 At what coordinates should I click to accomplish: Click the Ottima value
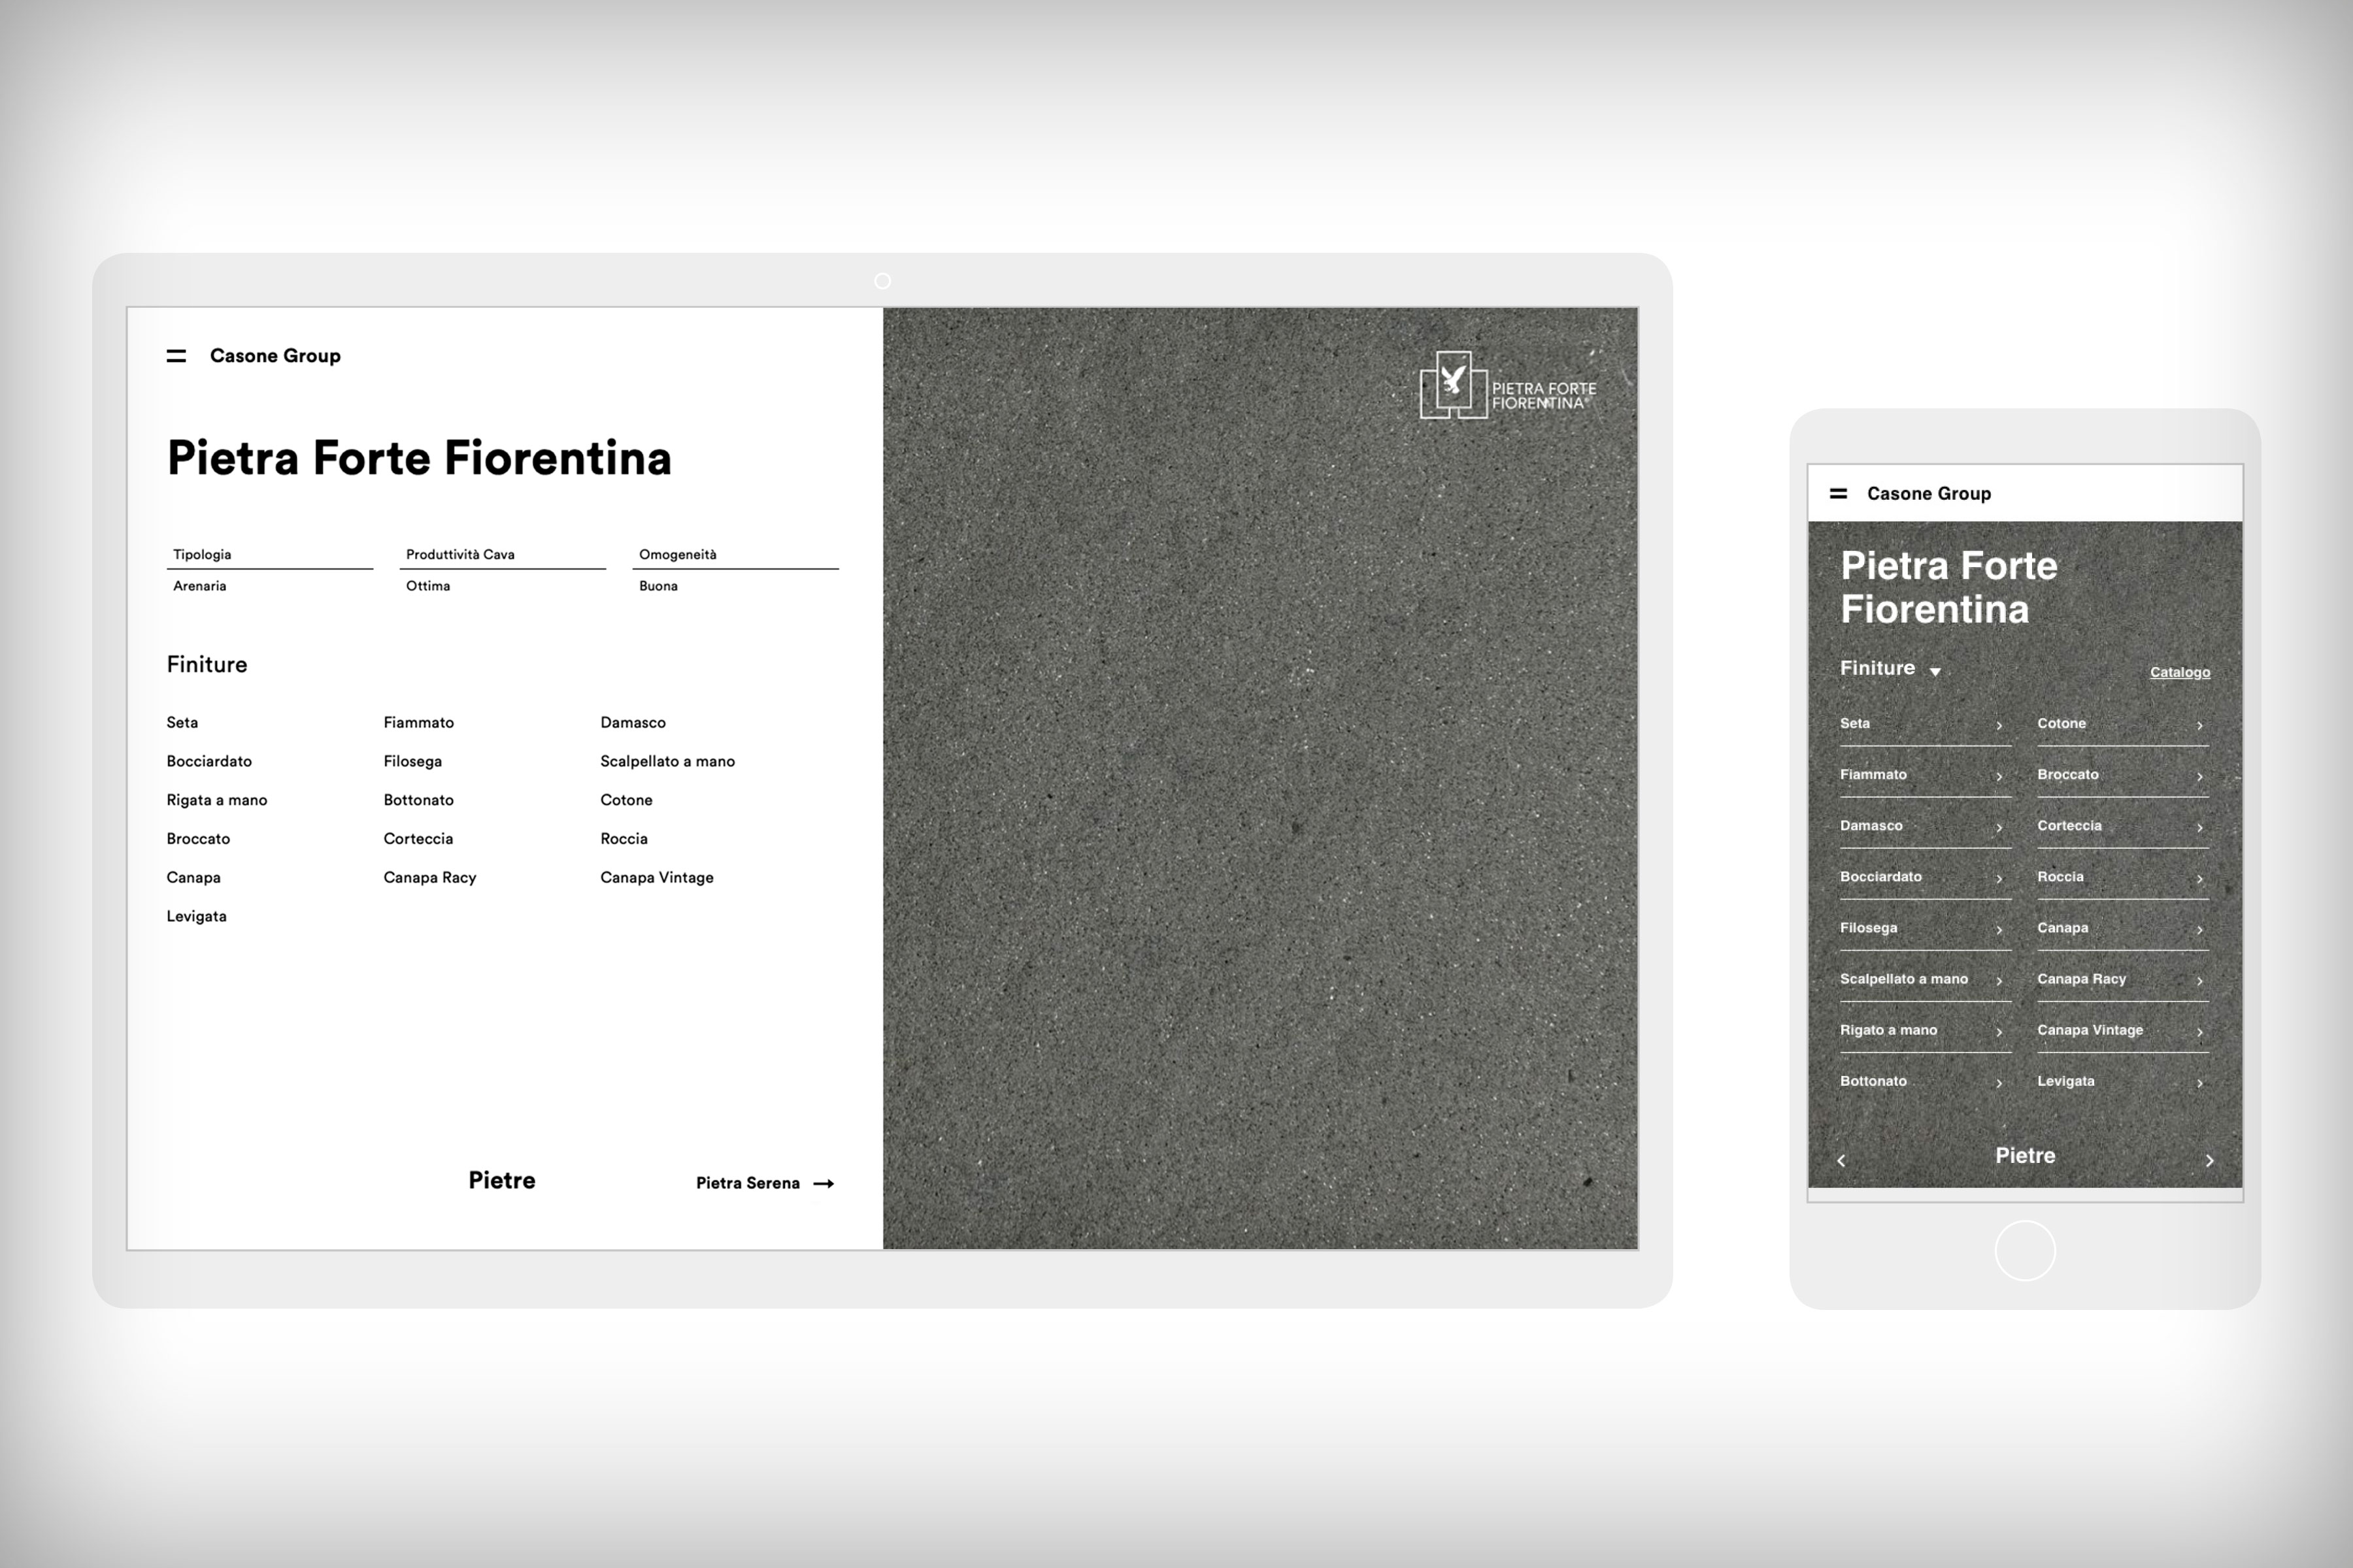pyautogui.click(x=427, y=586)
